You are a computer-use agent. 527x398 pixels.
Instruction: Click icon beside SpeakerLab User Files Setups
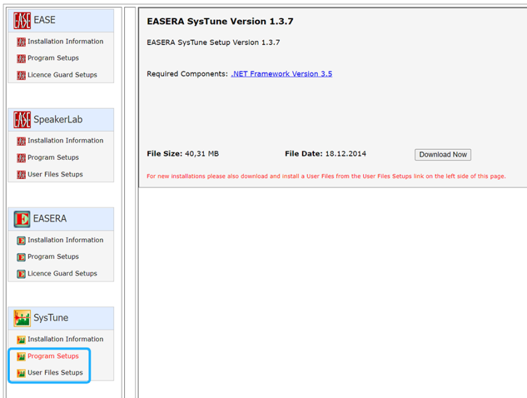point(21,174)
